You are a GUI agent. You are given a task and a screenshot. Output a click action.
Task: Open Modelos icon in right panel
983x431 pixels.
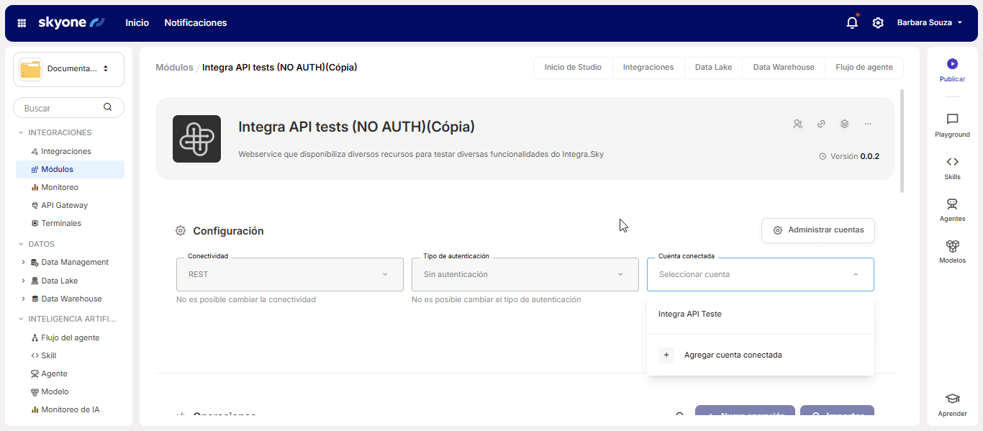952,246
